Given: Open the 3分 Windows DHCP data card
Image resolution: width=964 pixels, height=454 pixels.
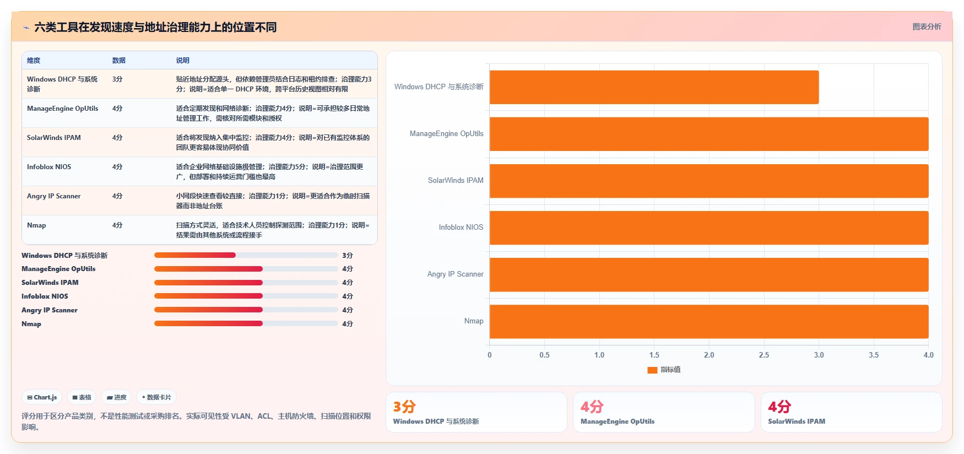Looking at the screenshot, I should point(476,412).
